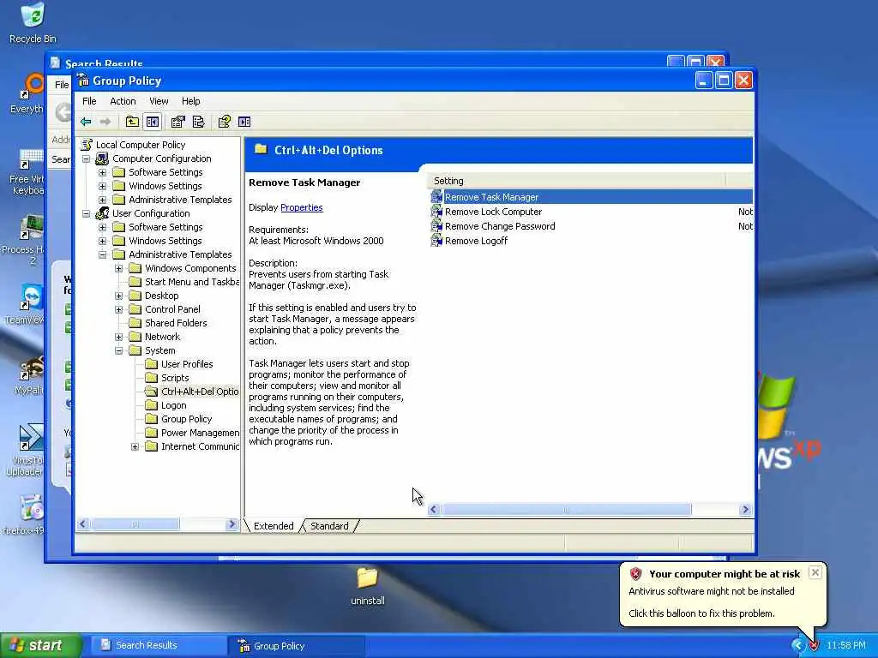Select the Network tree folder
Screen dimensions: 878x658
pos(162,337)
